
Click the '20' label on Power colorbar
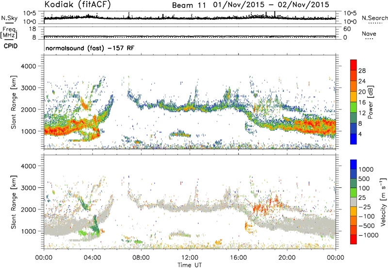click(x=362, y=92)
